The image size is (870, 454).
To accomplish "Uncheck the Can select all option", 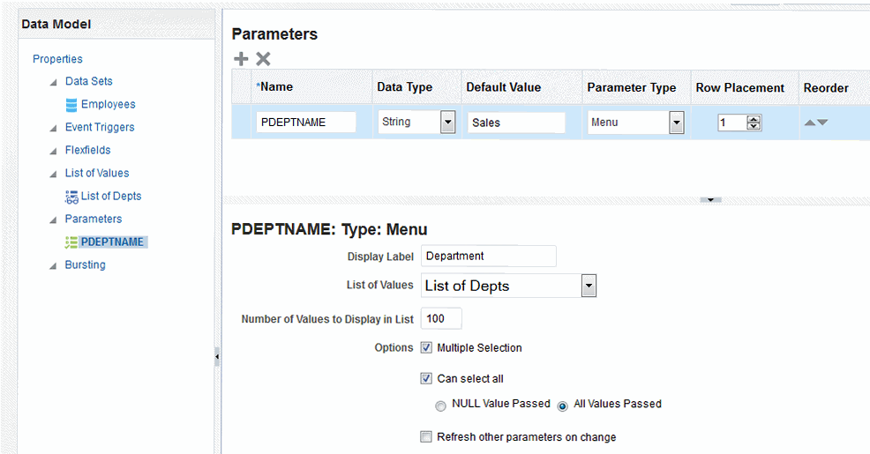I will 427,379.
